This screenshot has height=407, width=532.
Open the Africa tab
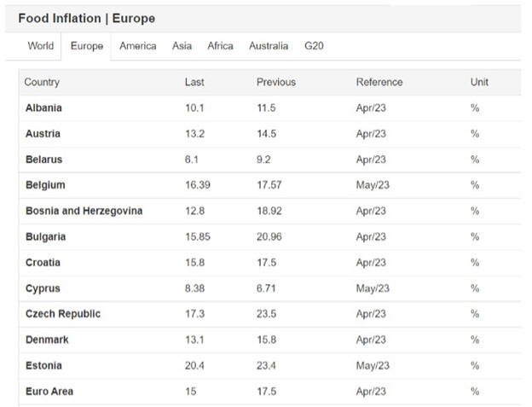(220, 46)
